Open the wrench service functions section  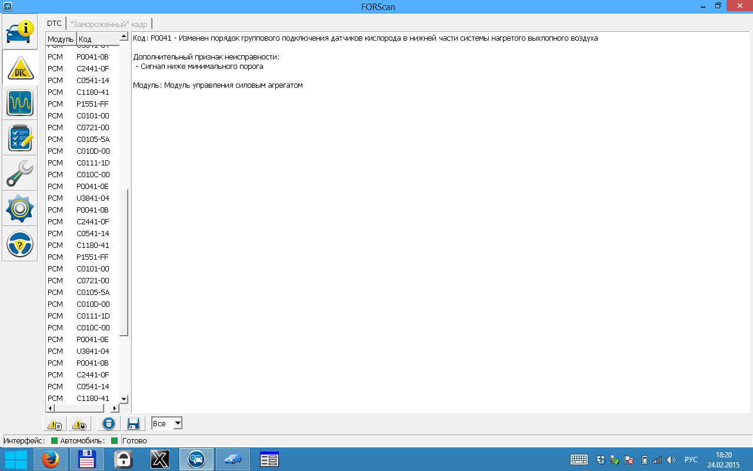(20, 173)
